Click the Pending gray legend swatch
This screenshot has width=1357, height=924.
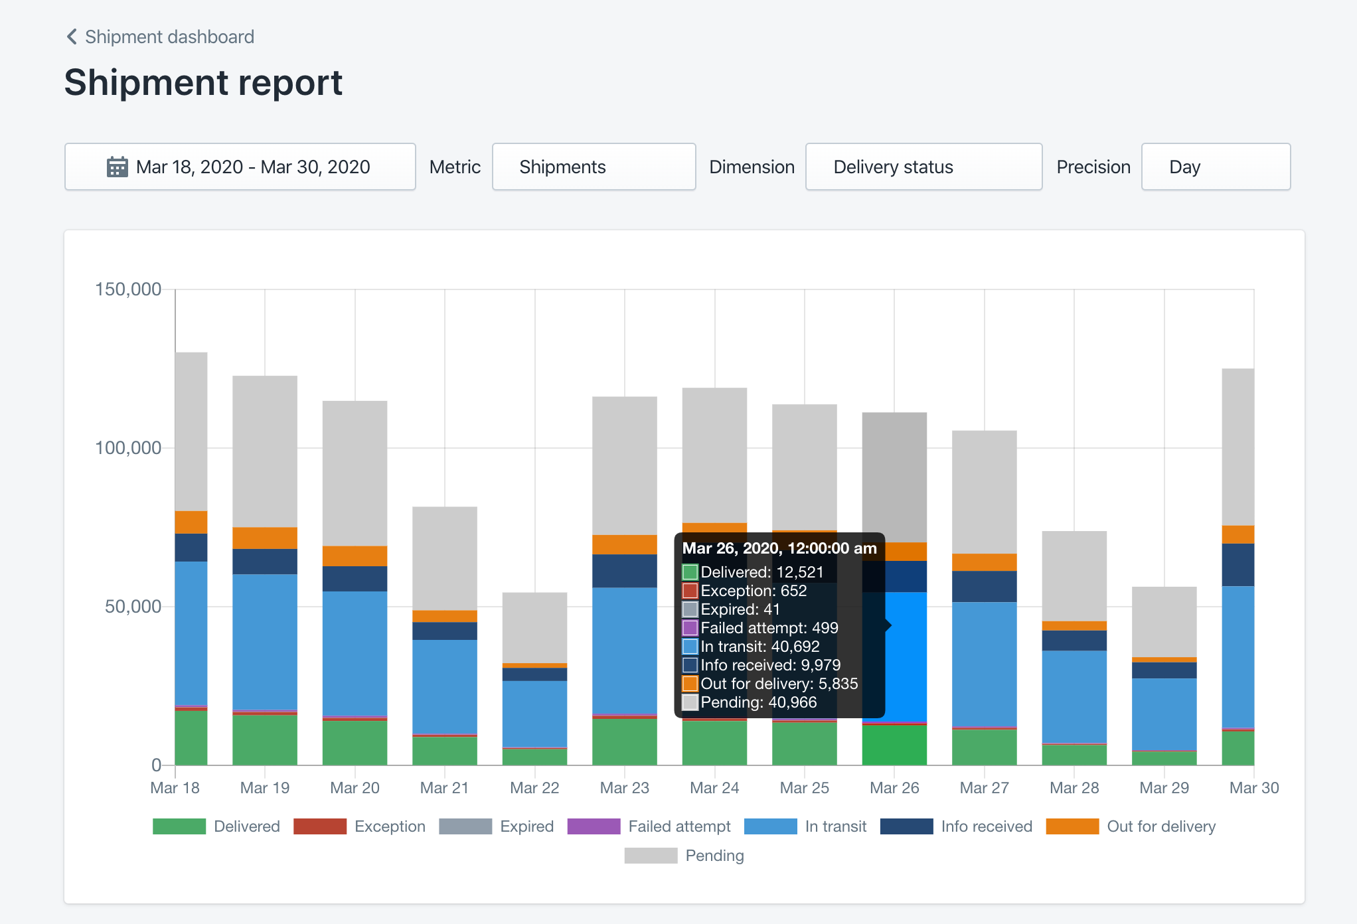(651, 856)
